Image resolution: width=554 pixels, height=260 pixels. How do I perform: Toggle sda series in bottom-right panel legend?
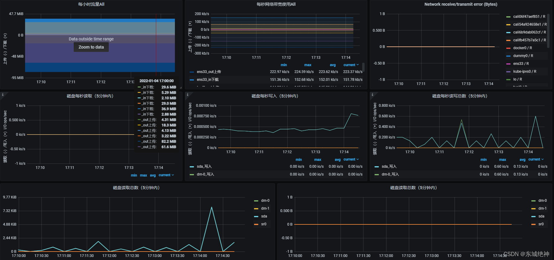pos(541,216)
